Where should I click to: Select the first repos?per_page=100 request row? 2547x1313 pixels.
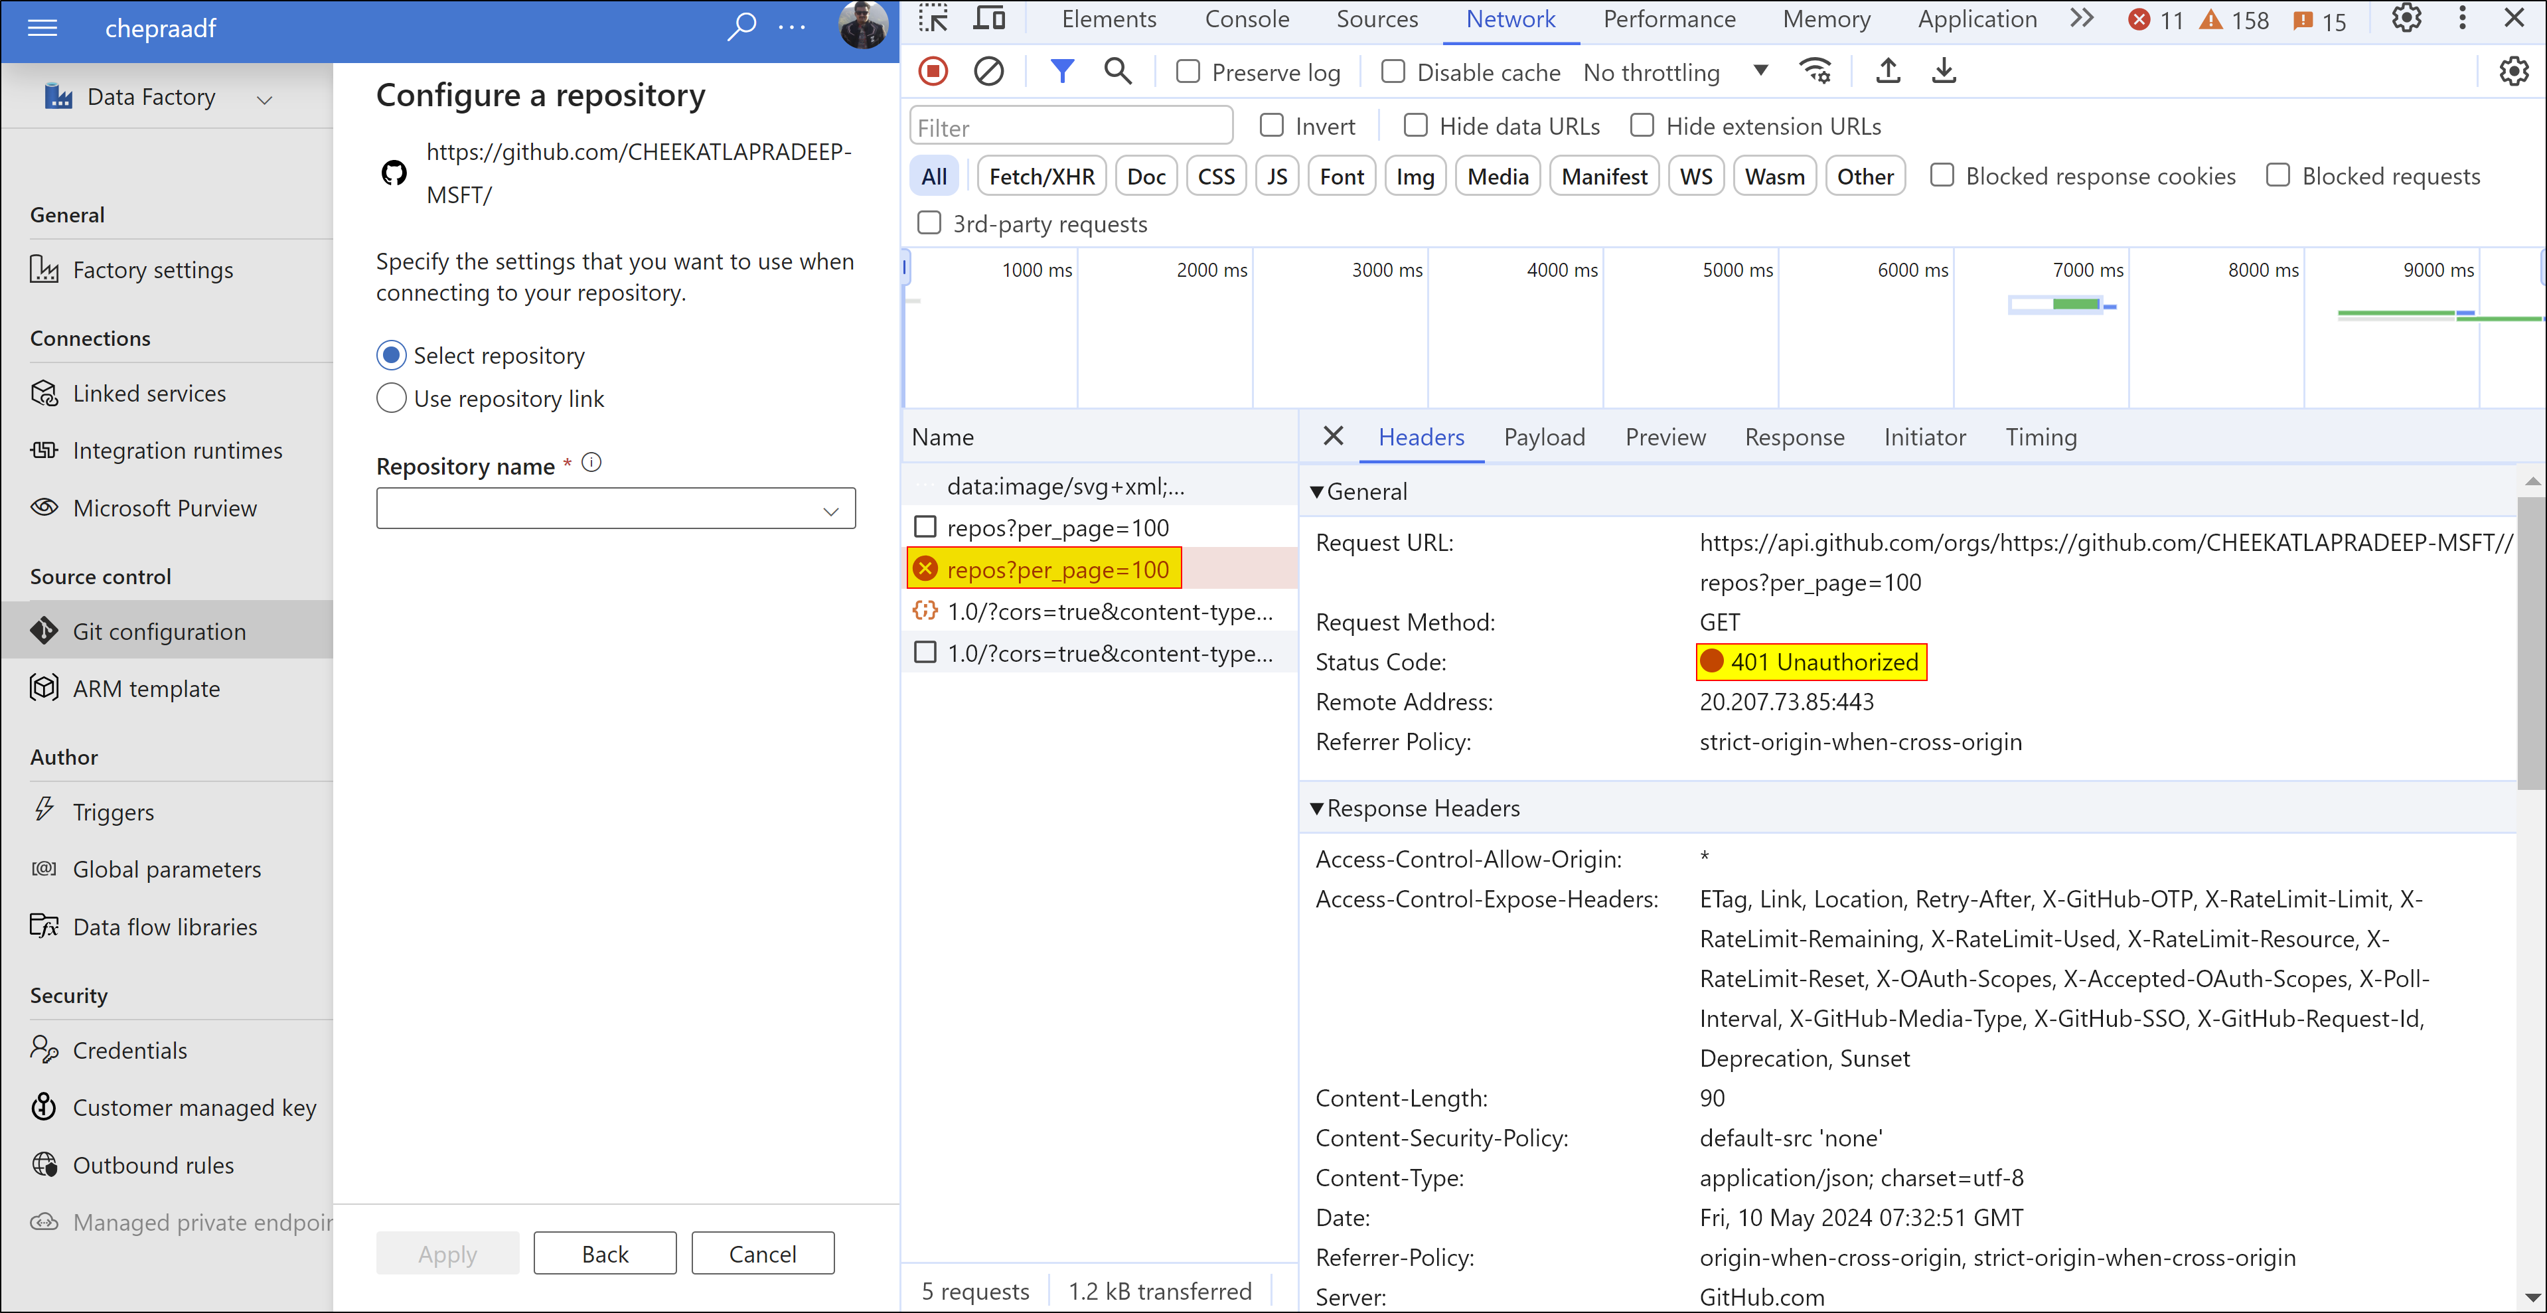coord(1099,527)
